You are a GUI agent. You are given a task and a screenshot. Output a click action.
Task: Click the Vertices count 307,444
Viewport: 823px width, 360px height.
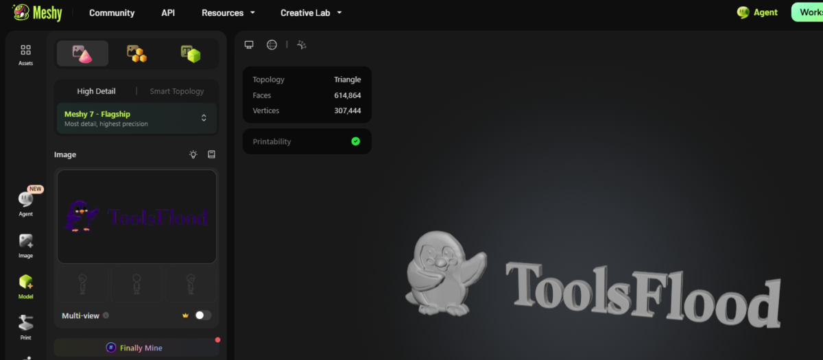click(x=347, y=110)
